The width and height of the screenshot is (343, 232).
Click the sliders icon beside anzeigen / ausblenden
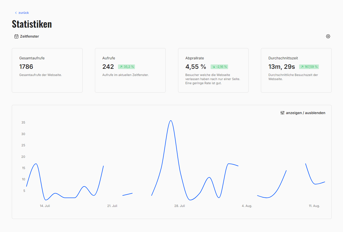(x=282, y=113)
